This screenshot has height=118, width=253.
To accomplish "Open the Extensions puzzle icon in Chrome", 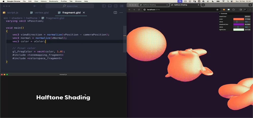I will [x=233, y=10].
